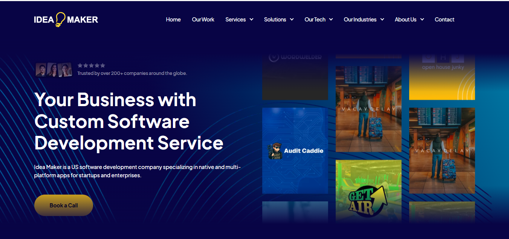This screenshot has height=239, width=509.
Task: Open the About Us menu
Action: pos(405,20)
